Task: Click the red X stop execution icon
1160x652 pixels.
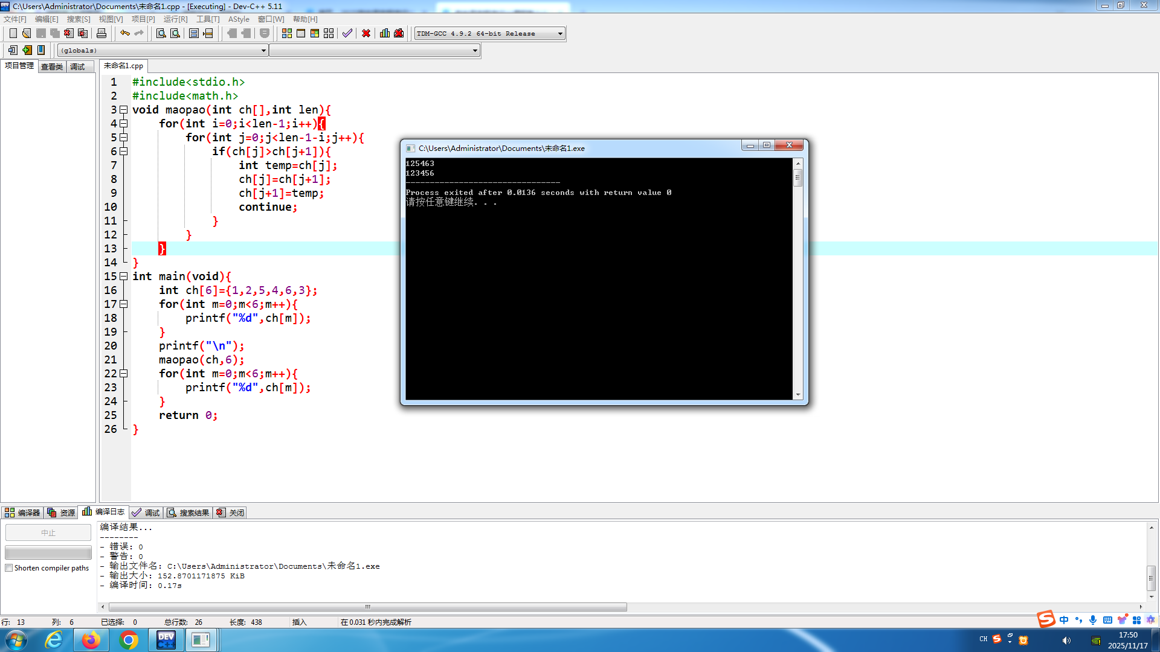Action: (x=366, y=33)
